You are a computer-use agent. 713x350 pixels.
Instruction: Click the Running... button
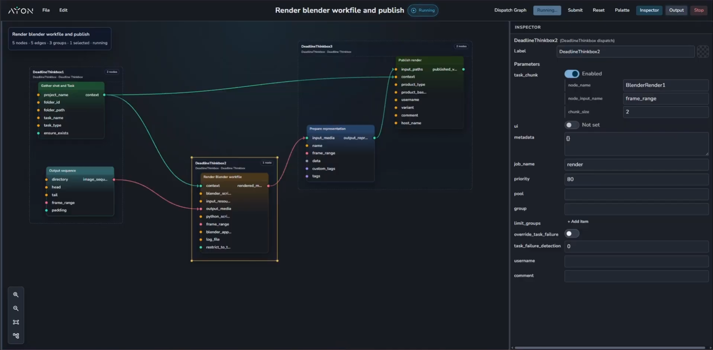pos(547,10)
